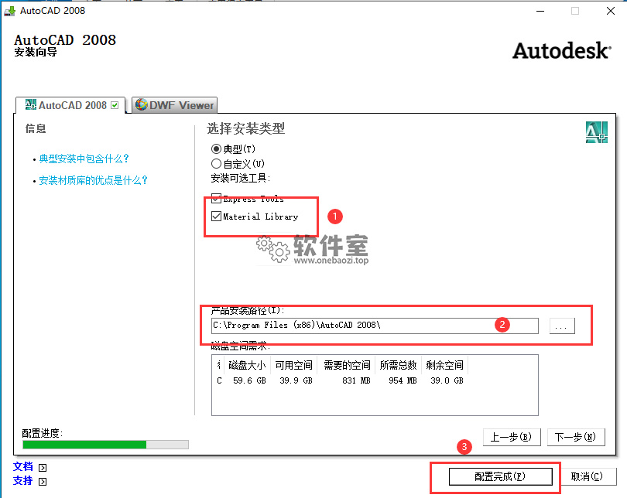Continue with 下一步(N)

575,438
